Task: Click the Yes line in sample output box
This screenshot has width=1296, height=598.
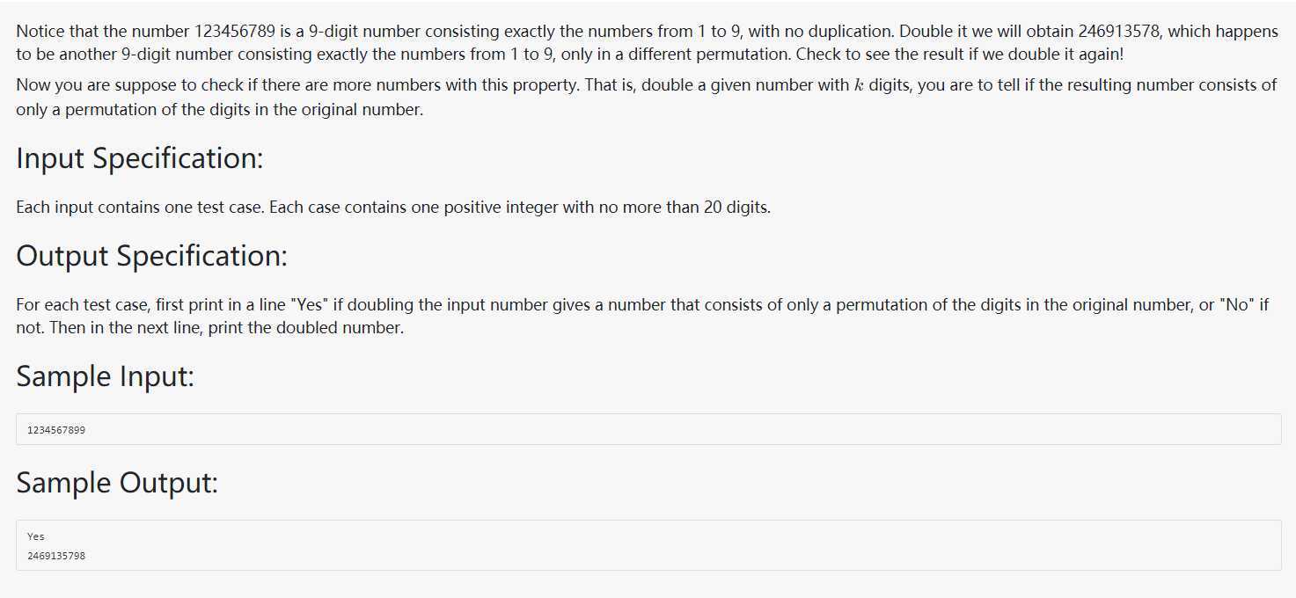Action: coord(36,536)
